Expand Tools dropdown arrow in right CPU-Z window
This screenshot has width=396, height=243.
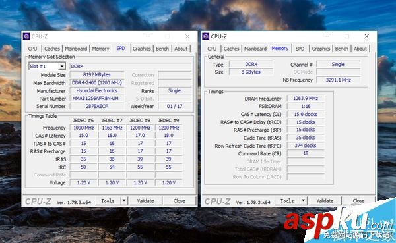pos(304,201)
